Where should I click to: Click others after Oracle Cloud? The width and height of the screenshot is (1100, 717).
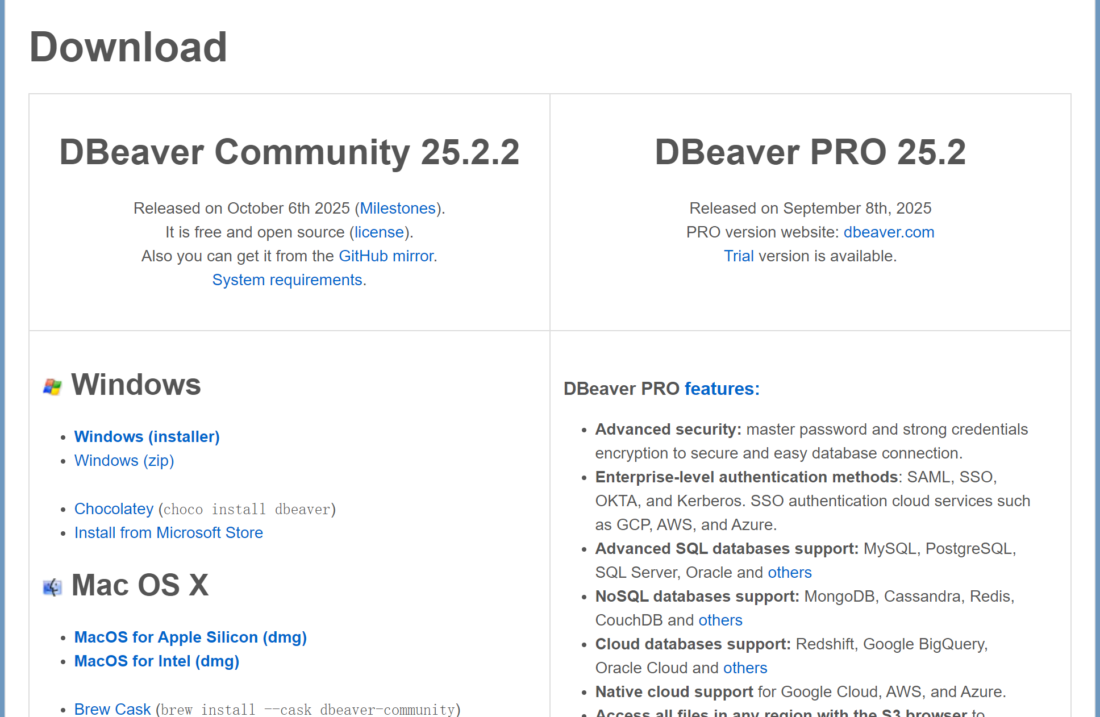[744, 668]
